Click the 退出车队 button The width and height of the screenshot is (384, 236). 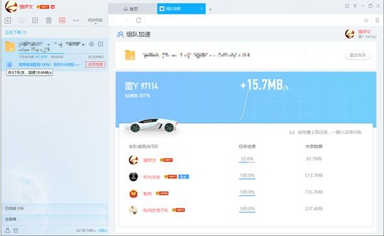pos(358,55)
